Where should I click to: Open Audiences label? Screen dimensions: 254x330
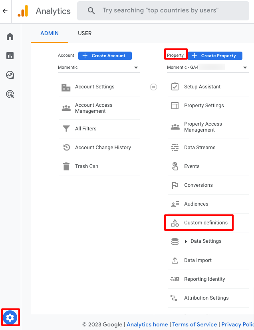196,204
